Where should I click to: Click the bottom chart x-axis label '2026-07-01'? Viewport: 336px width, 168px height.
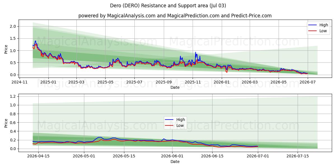[258, 156]
